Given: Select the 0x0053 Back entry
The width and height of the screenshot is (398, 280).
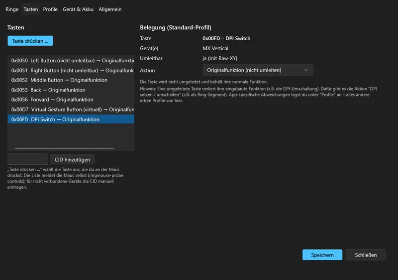Looking at the screenshot, I should 71,90.
